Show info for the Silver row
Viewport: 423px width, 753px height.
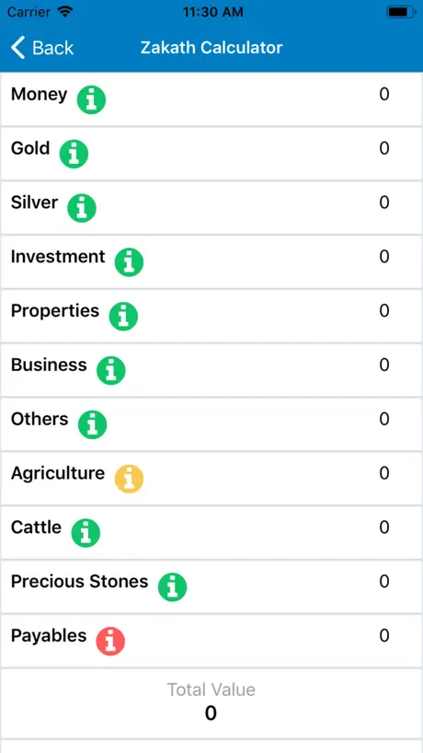click(x=82, y=208)
